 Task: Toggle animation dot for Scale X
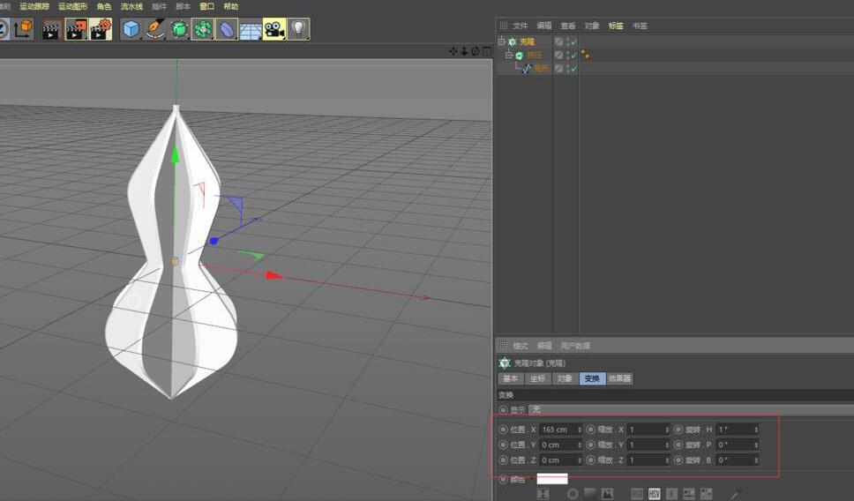tap(590, 430)
